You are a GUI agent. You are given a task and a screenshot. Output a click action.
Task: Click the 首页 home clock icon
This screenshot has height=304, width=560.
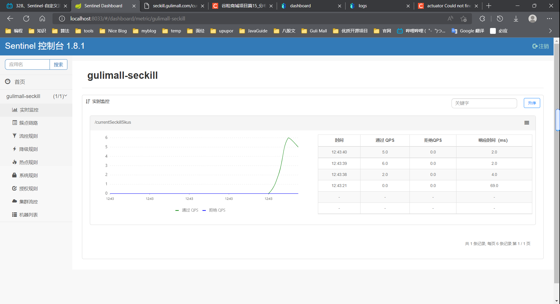coord(8,82)
